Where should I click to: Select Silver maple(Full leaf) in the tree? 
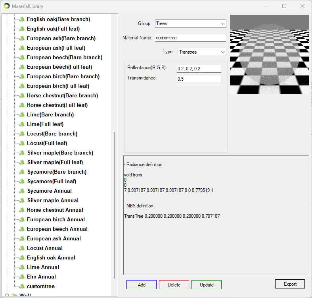[55, 162]
